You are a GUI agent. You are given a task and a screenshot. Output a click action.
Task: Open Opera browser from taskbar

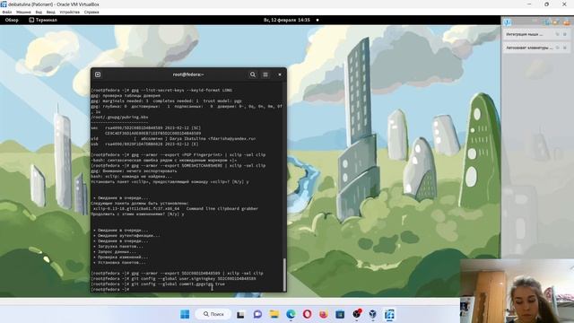pyautogui.click(x=307, y=314)
